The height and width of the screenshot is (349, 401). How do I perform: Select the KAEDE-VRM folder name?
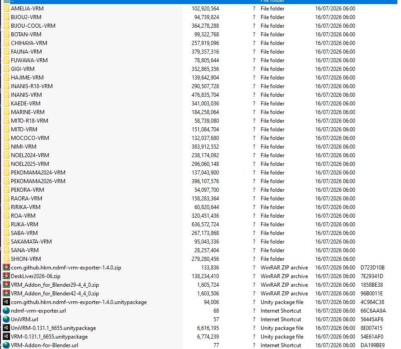[x=25, y=103]
